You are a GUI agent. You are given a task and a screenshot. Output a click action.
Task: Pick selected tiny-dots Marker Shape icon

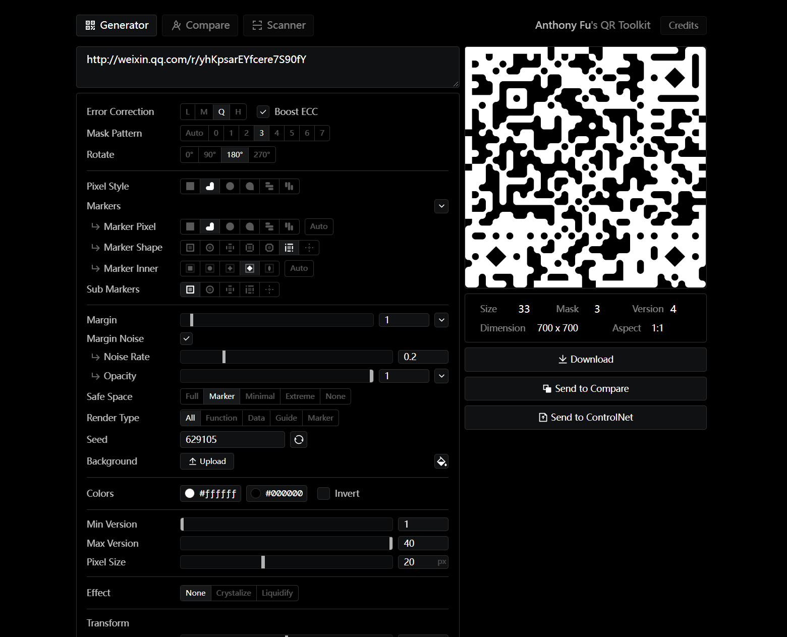(x=289, y=248)
